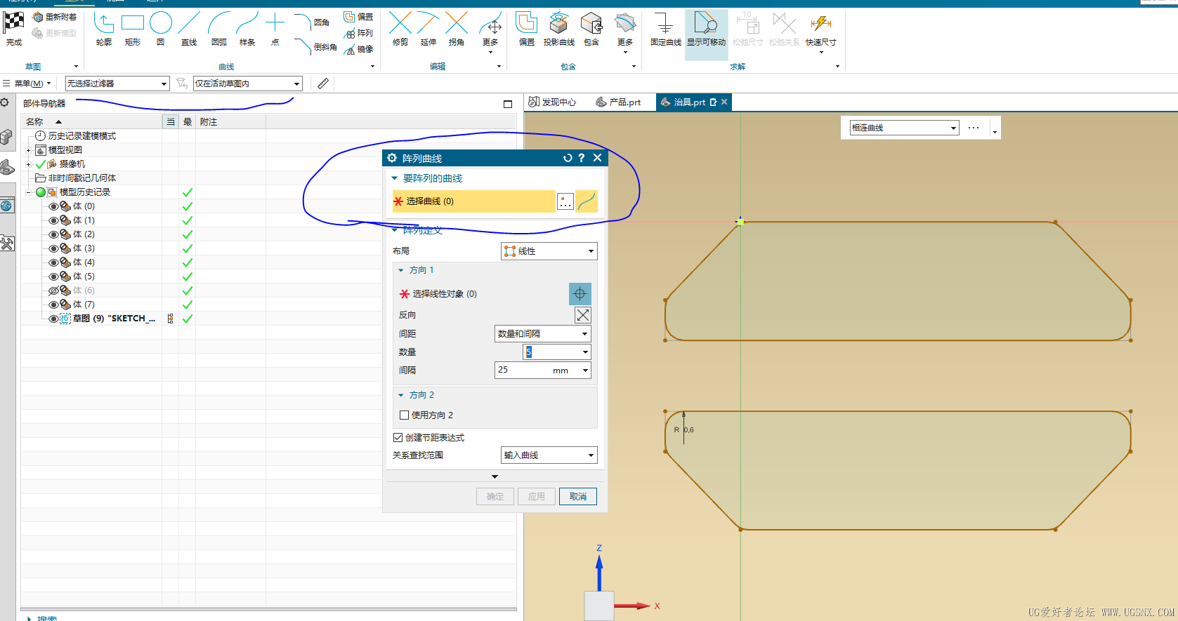Switch to the 产品.prt tab
The height and width of the screenshot is (621, 1178).
point(618,102)
